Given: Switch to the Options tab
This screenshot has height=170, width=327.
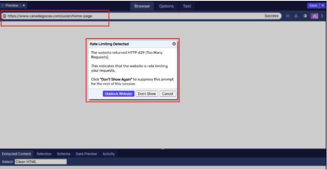Looking at the screenshot, I should [166, 6].
